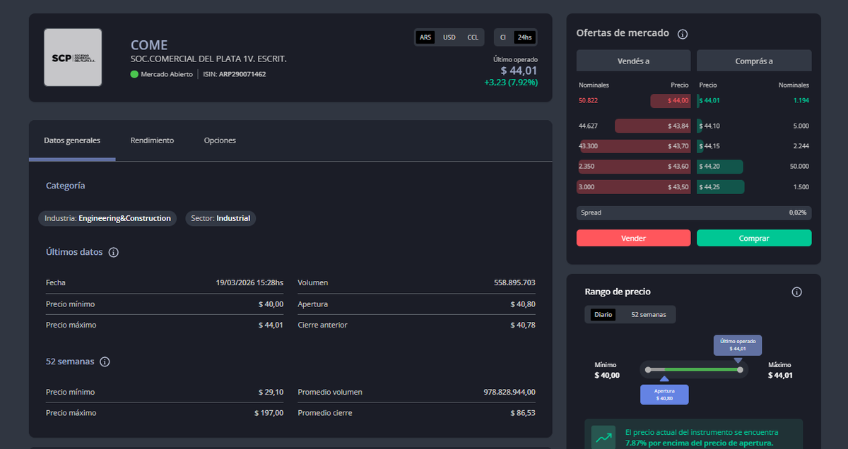Select Diario price range toggle
The image size is (848, 449).
click(x=603, y=315)
